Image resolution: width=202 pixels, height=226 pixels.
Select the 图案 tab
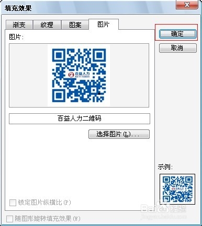(x=75, y=25)
